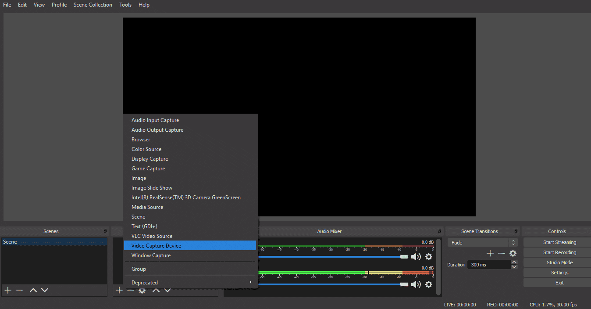The image size is (591, 309).
Task: Move scene down in Scenes list
Action: [x=44, y=290]
